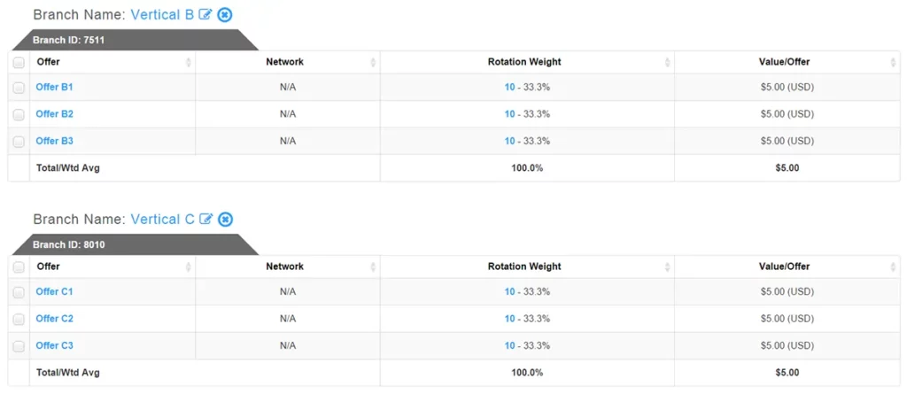Image resolution: width=907 pixels, height=394 pixels.
Task: Edit rotation weight 10 for Offer B3
Action: tap(509, 141)
